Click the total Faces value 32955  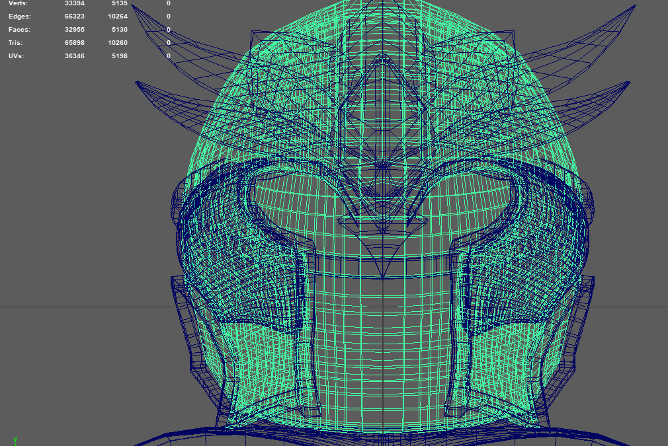click(74, 30)
